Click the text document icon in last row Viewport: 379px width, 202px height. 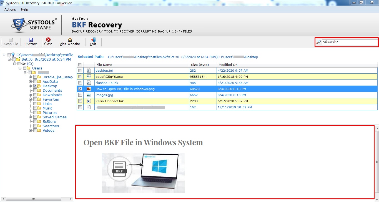tap(89, 107)
